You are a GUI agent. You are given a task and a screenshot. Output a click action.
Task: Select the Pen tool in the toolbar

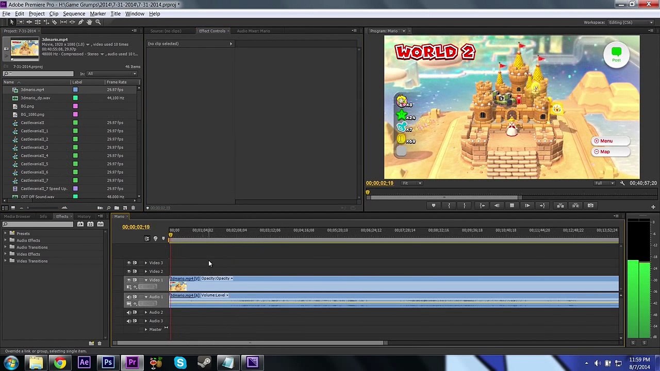click(81, 22)
